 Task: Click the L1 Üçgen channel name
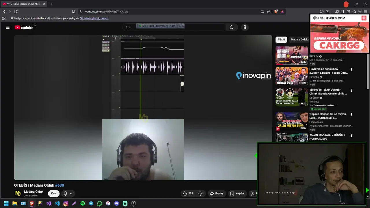point(314,98)
